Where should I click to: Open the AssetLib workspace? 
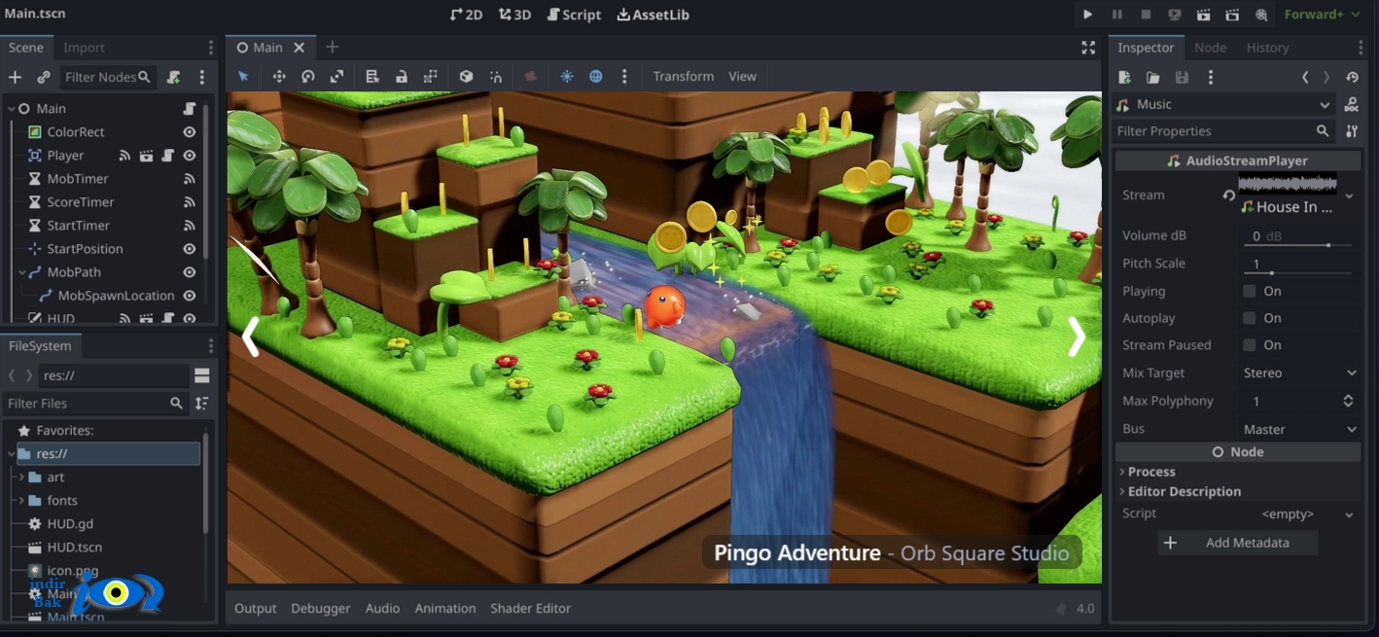coord(653,15)
